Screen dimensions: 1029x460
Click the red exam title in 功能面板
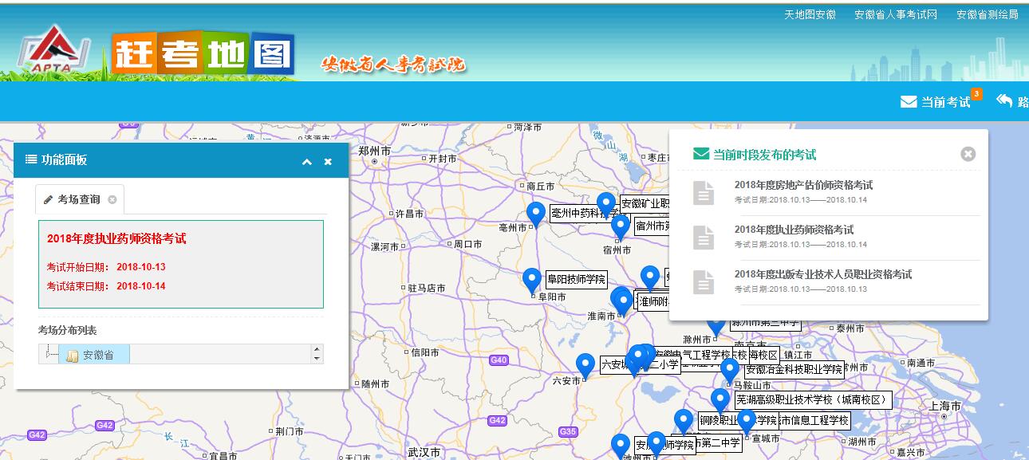116,238
